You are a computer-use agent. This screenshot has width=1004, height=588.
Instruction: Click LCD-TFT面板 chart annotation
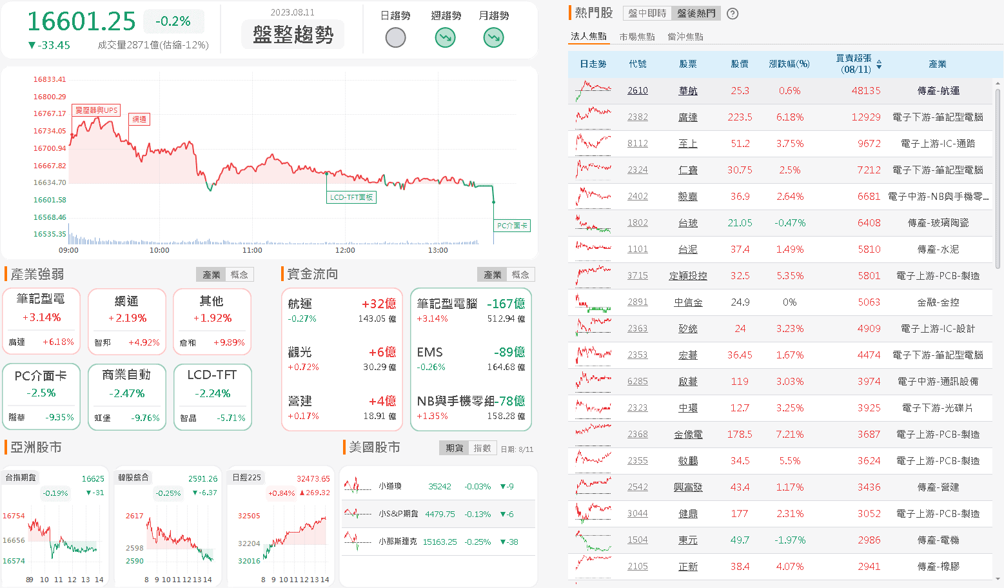(x=351, y=197)
